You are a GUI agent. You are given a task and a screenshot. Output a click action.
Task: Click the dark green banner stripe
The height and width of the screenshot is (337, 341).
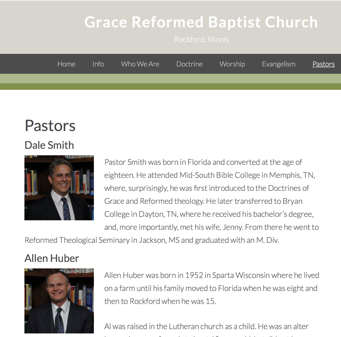[x=170, y=87]
